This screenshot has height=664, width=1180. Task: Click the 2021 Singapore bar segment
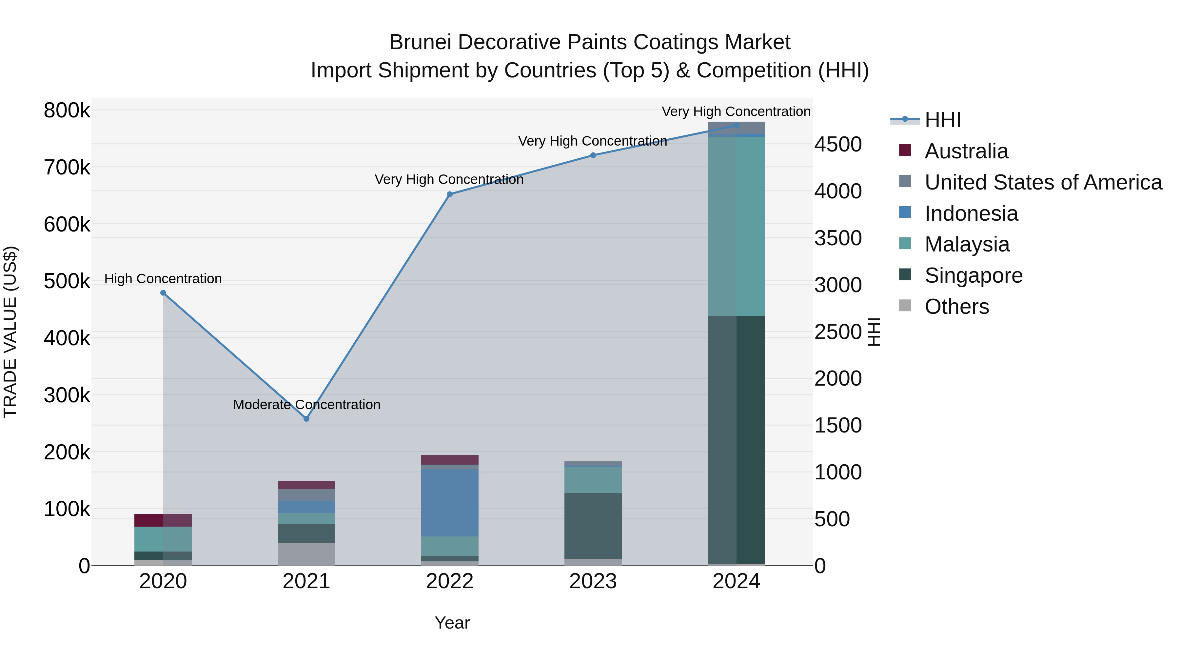tap(306, 533)
